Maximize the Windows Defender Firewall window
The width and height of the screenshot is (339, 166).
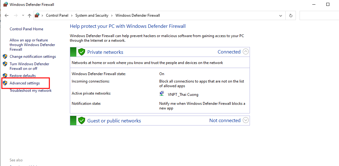click(328, 4)
